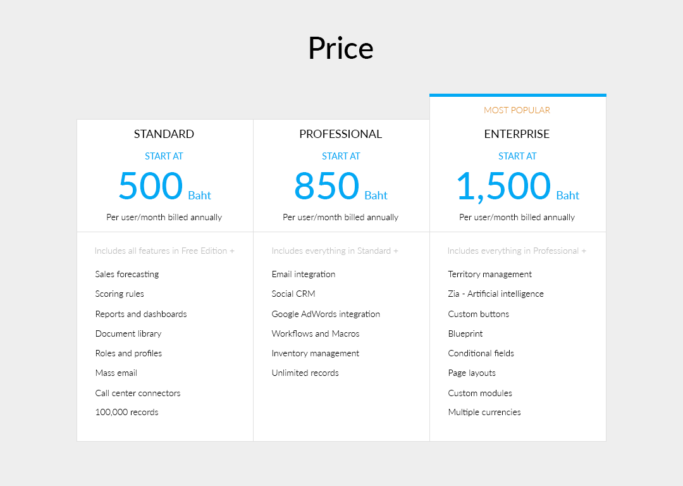The width and height of the screenshot is (683, 486).
Task: Click Sales forecasting feature
Action: 127,274
